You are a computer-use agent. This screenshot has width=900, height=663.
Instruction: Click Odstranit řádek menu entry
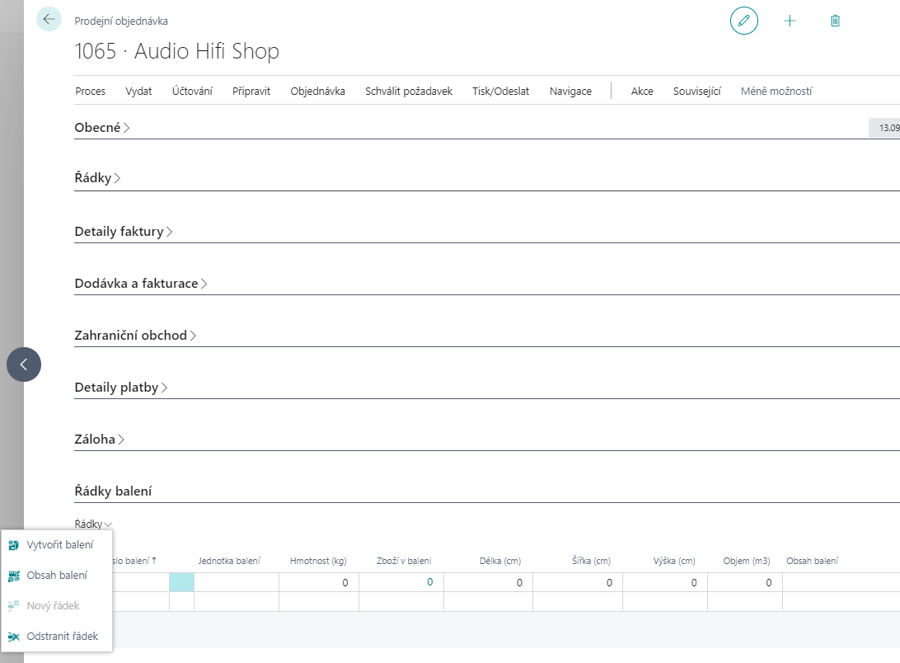click(x=62, y=637)
